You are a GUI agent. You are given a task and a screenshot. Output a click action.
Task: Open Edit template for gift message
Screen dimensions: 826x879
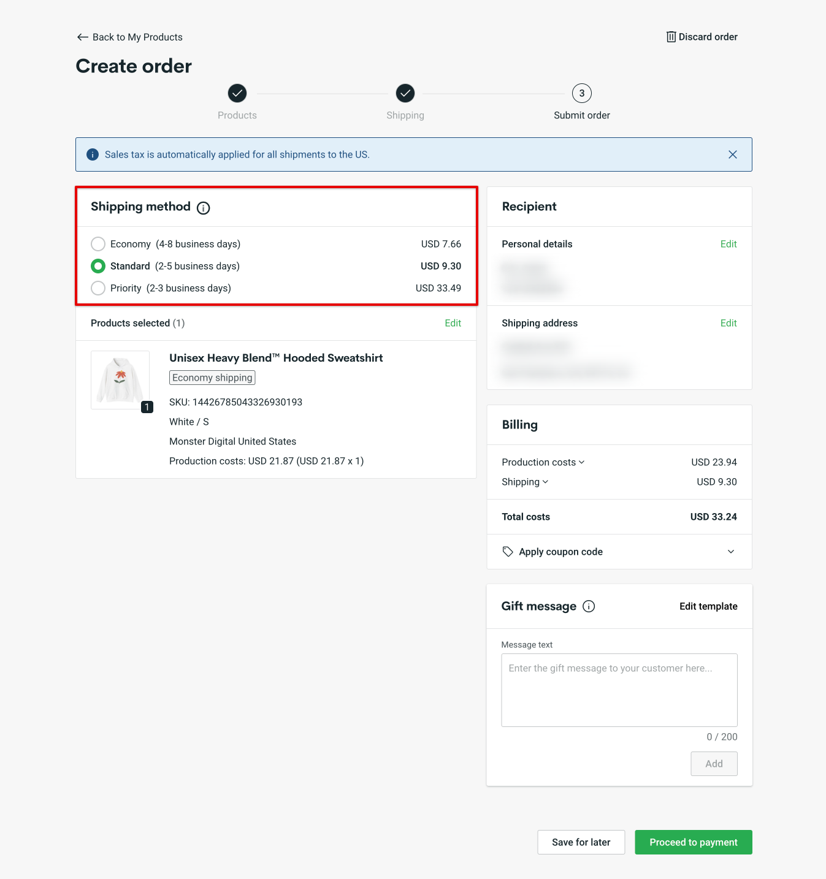(708, 606)
